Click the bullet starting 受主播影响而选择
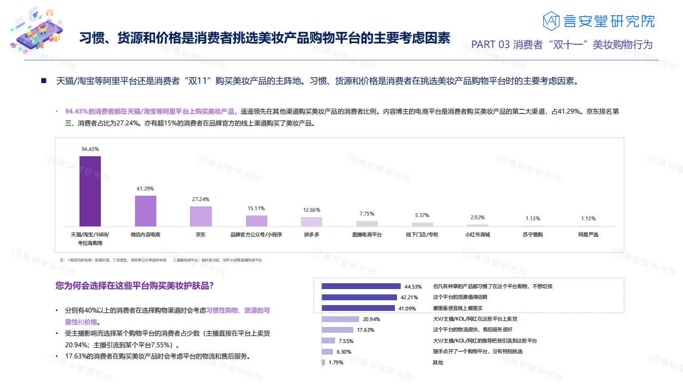Viewport: 683px width, 384px height. click(167, 339)
